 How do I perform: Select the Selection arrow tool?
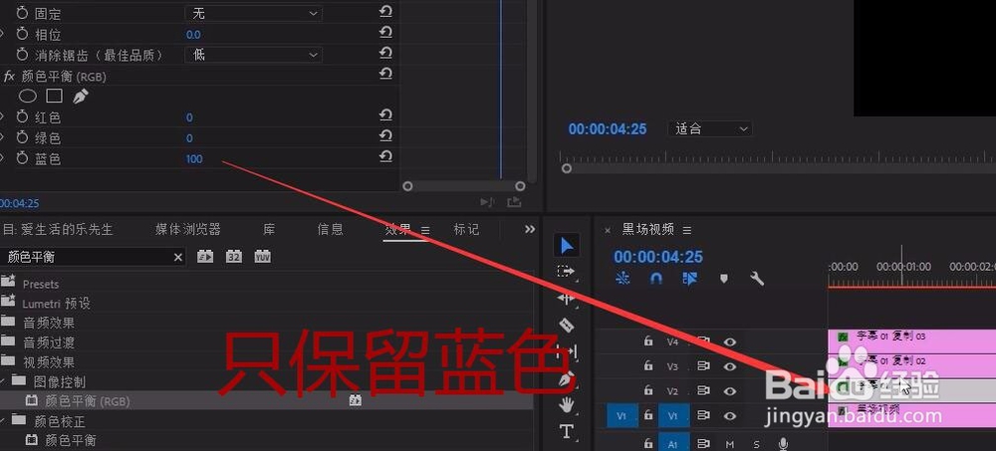tap(566, 246)
